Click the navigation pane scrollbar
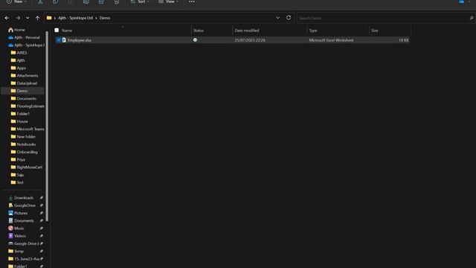476x268 pixels. coord(47,126)
